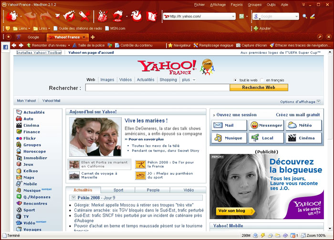The image size is (334, 240).
Task: Switch to the Google browser tab
Action: point(30,37)
